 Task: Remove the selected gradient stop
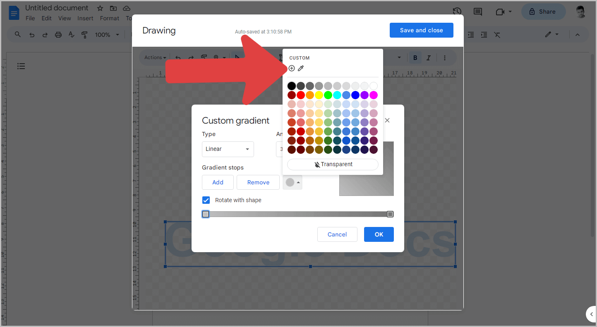point(258,182)
